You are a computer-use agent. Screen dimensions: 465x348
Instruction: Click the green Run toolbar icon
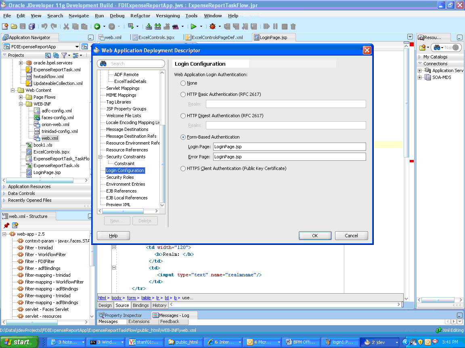(194, 27)
